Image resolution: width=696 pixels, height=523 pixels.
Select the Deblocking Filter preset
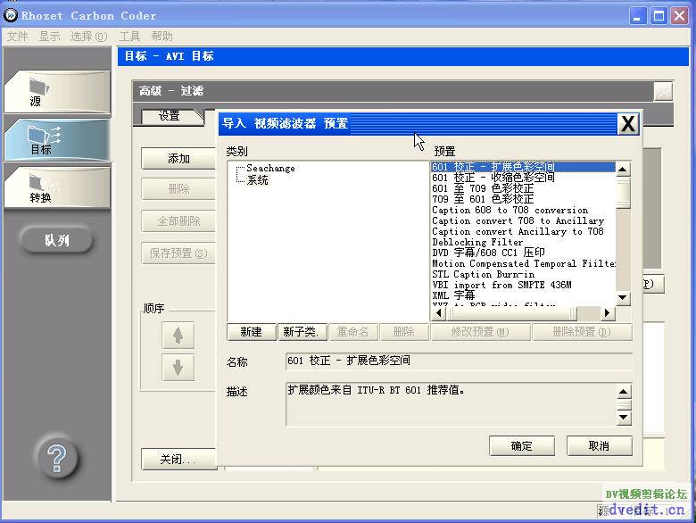[523, 242]
